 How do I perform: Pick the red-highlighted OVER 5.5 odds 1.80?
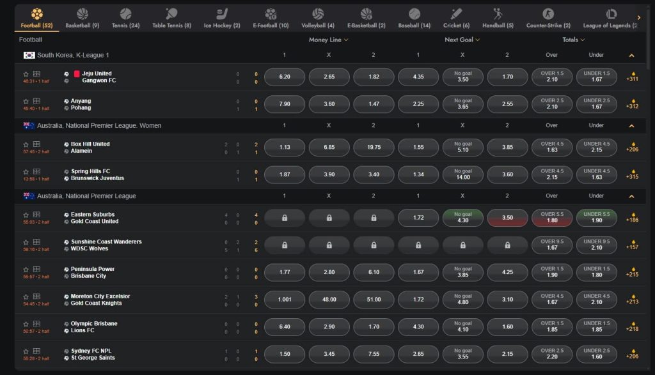pos(552,218)
